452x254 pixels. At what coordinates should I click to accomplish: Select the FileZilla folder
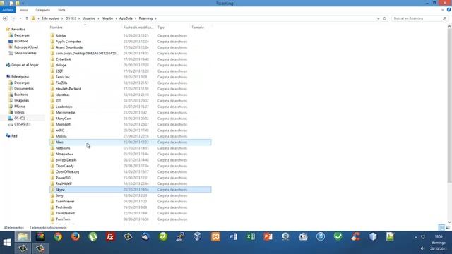point(61,83)
